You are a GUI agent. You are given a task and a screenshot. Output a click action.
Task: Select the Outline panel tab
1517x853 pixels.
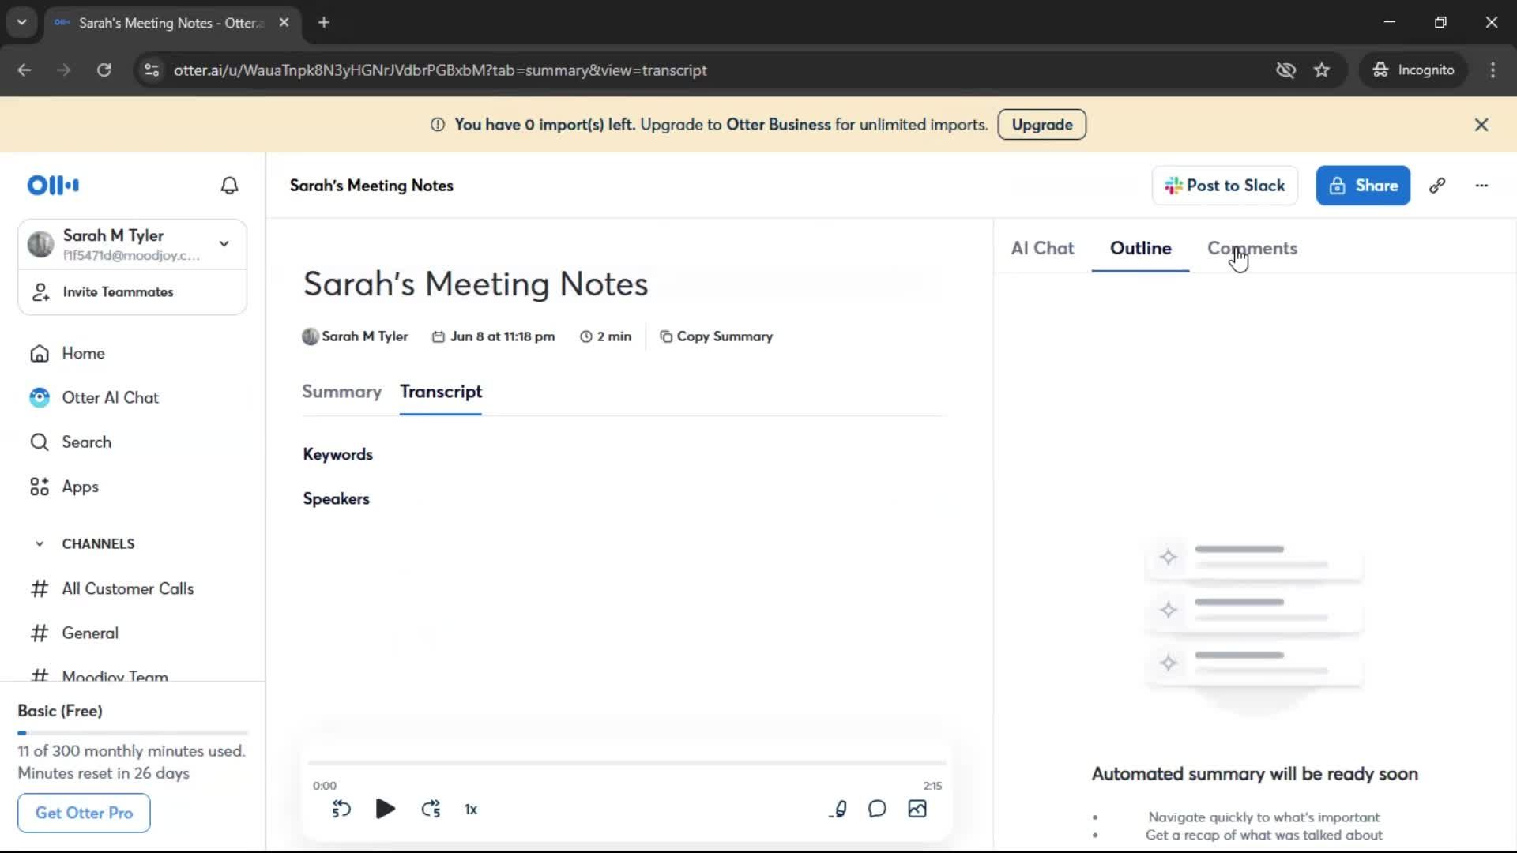[x=1140, y=248]
